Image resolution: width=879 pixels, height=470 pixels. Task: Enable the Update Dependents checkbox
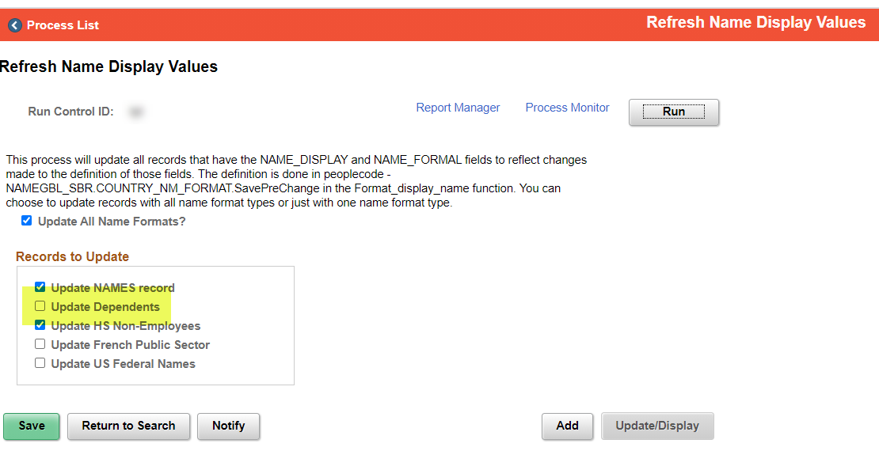click(x=40, y=306)
